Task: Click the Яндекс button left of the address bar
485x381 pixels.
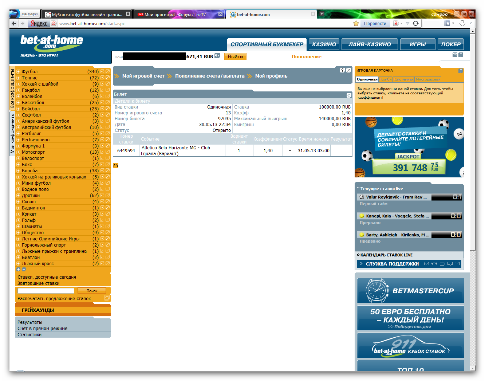Action: coord(39,23)
